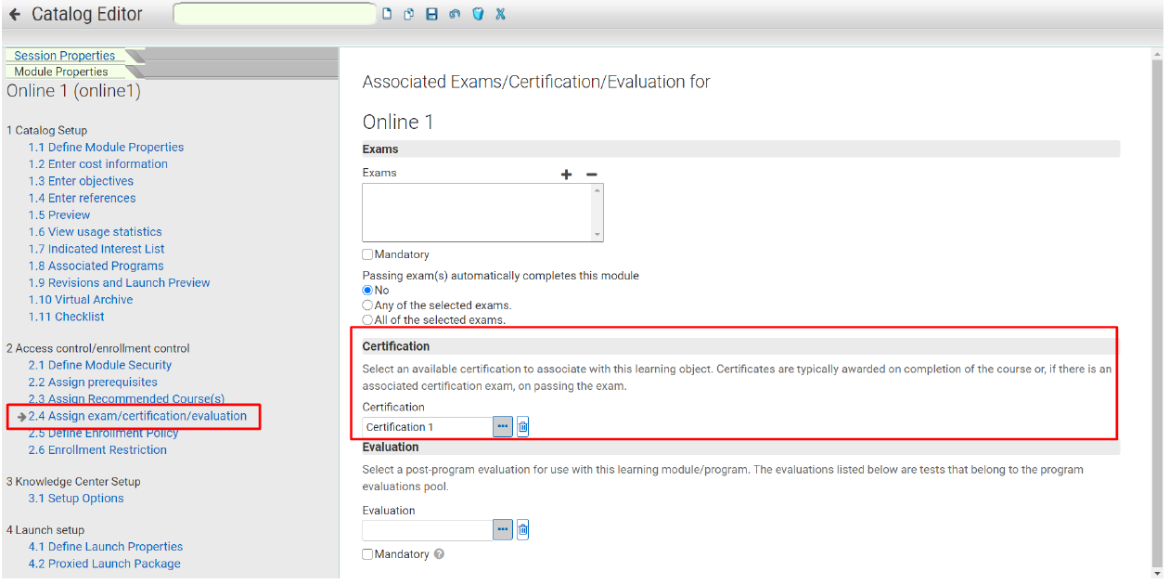Toggle the Mandatory checkbox under Exams
The width and height of the screenshot is (1169, 584).
pos(367,254)
